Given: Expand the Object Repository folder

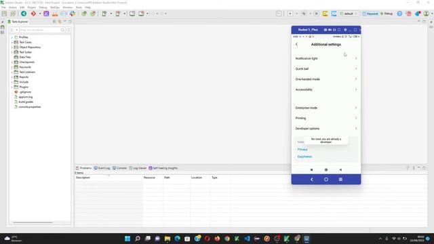Looking at the screenshot, I should 12,47.
